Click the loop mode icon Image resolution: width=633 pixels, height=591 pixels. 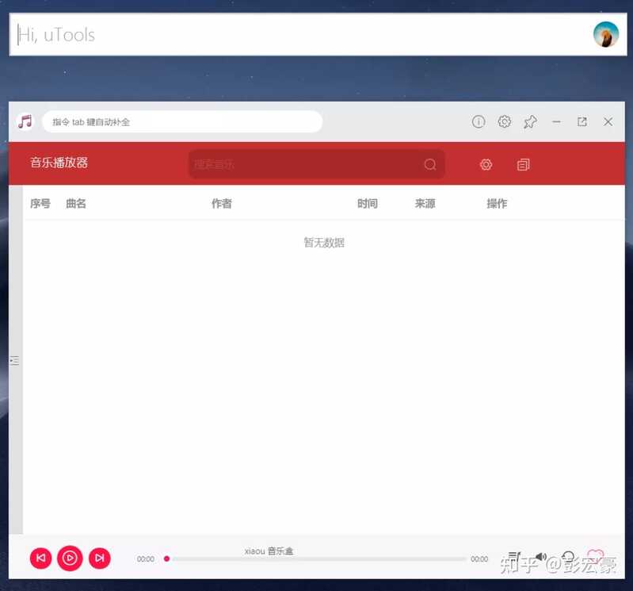pyautogui.click(x=568, y=557)
